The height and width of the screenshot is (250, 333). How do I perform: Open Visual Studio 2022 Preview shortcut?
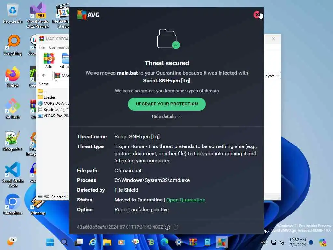[38, 16]
